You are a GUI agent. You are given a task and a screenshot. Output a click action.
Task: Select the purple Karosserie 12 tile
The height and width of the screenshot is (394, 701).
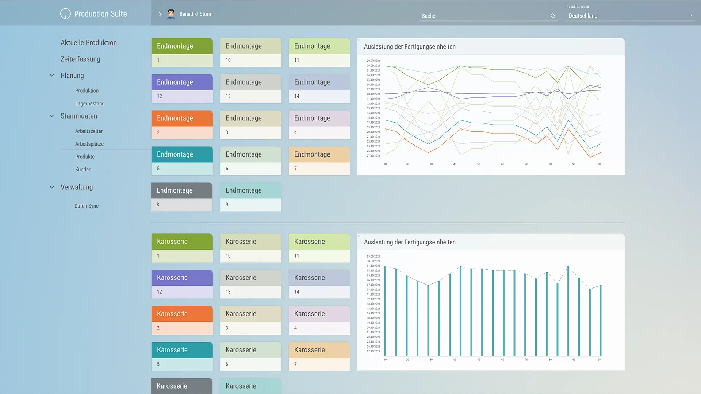click(x=182, y=284)
